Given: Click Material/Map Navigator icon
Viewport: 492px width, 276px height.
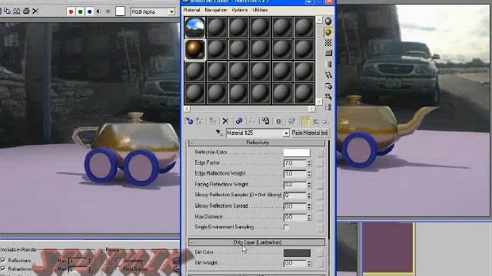Looking at the screenshot, I should pyautogui.click(x=328, y=107).
